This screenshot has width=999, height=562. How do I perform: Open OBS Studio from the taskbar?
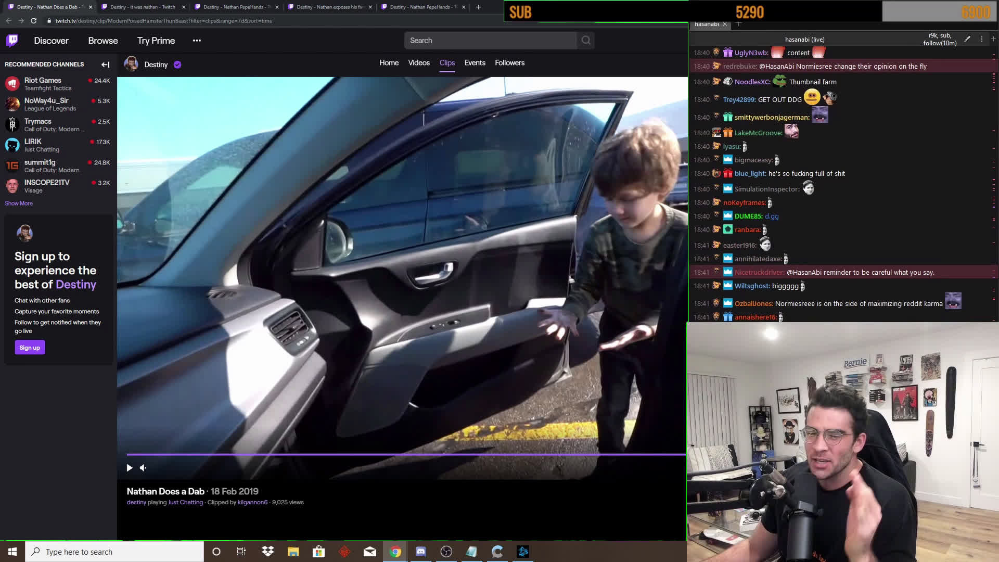(x=446, y=552)
